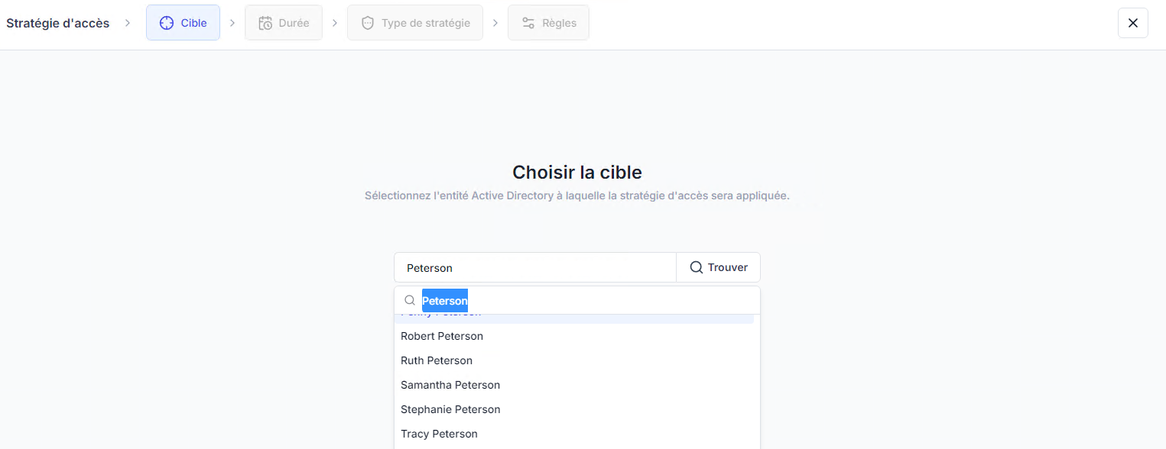Pick Samantha Peterson from the suggestions
This screenshot has height=449, width=1166.
click(450, 385)
